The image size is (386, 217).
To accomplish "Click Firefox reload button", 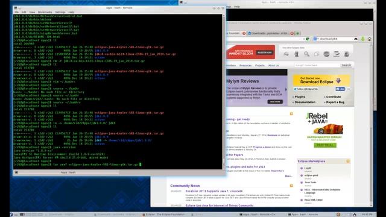I will (x=308, y=39).
